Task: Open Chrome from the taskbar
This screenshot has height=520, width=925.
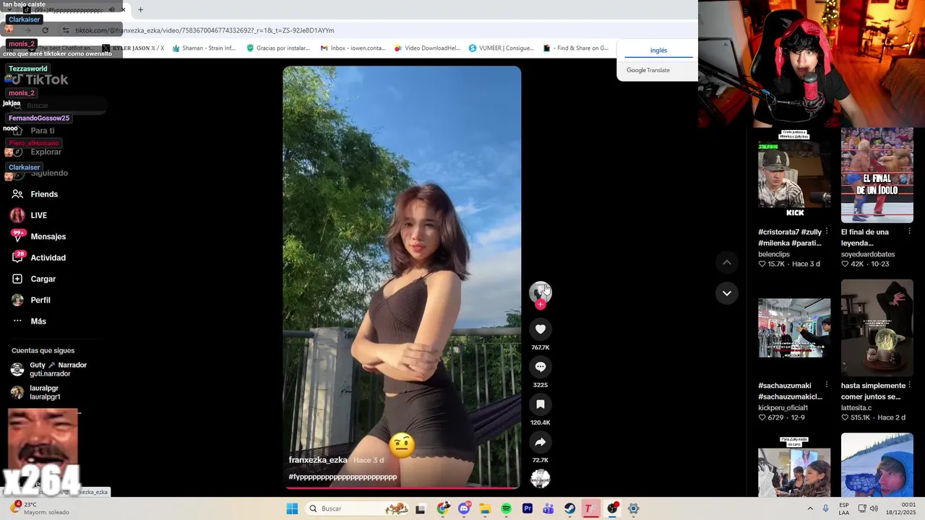Action: 442,508
